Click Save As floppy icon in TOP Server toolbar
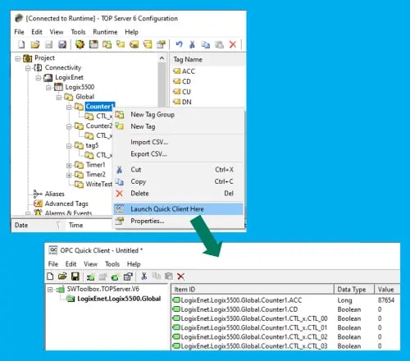The width and height of the screenshot is (410, 361). (x=62, y=44)
